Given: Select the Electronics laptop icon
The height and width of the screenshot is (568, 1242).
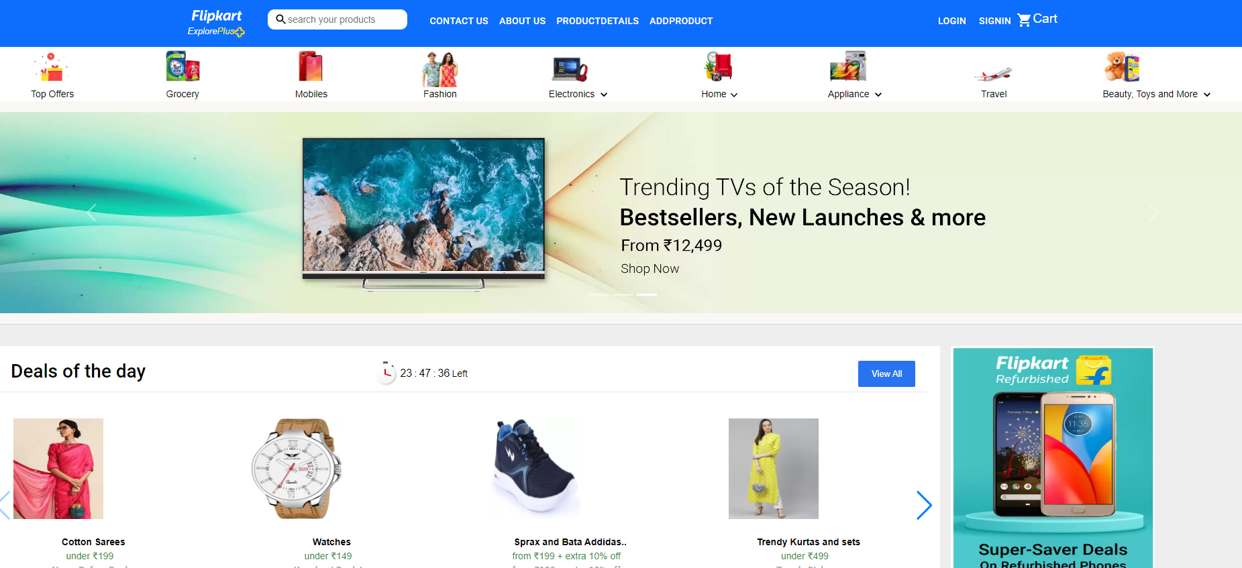Looking at the screenshot, I should (570, 69).
